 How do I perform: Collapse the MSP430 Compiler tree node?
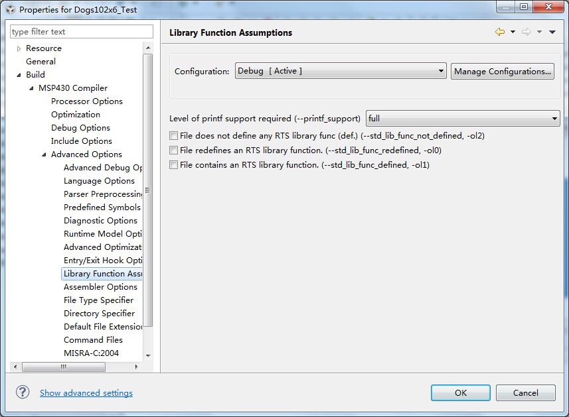tap(31, 88)
